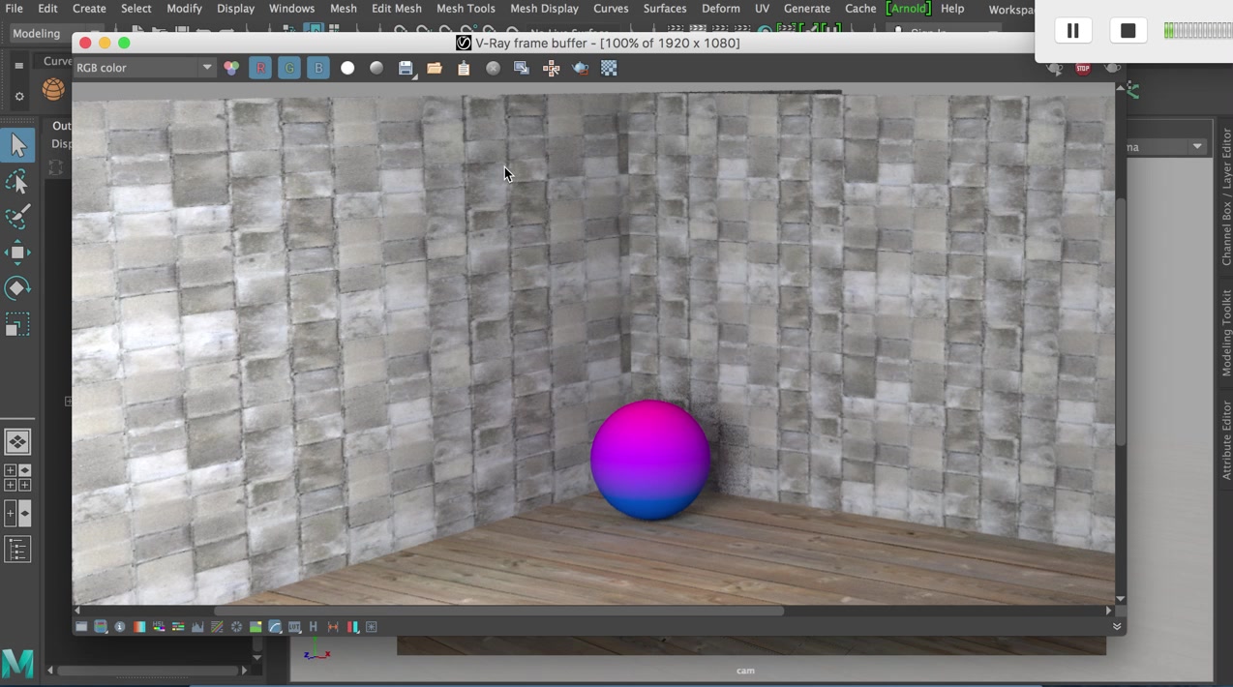Toggle the red channel R button
The image size is (1233, 687).
tap(260, 68)
